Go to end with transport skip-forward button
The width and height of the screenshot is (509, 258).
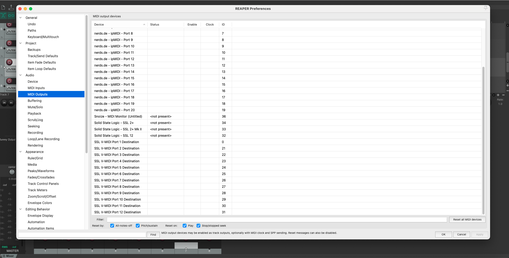click(x=11, y=103)
